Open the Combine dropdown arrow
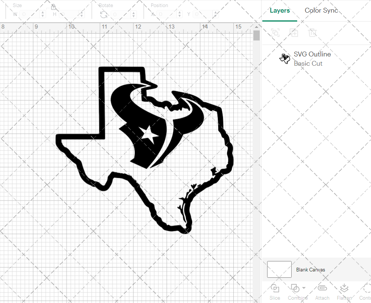The width and height of the screenshot is (371, 303). coord(304,288)
